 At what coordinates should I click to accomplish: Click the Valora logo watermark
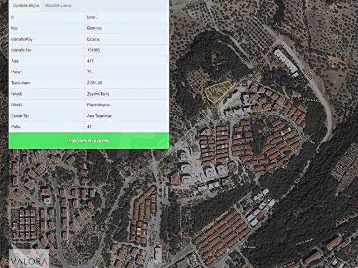pos(29,258)
